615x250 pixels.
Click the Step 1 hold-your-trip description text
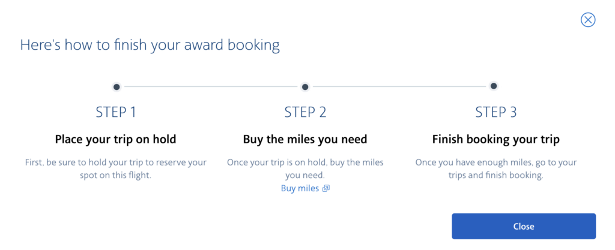[116, 168]
